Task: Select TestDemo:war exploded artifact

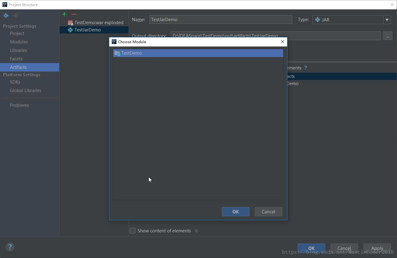Action: click(99, 23)
